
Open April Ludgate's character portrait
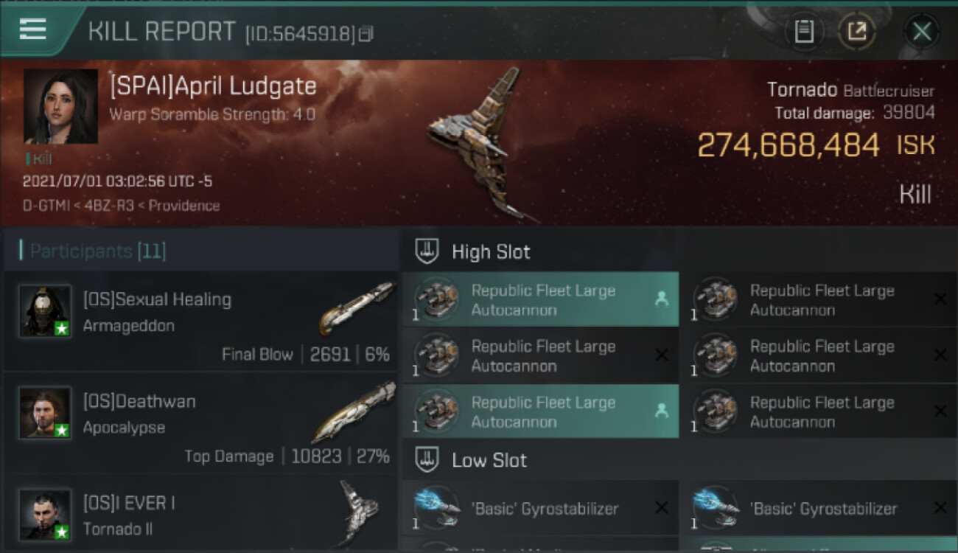60,106
